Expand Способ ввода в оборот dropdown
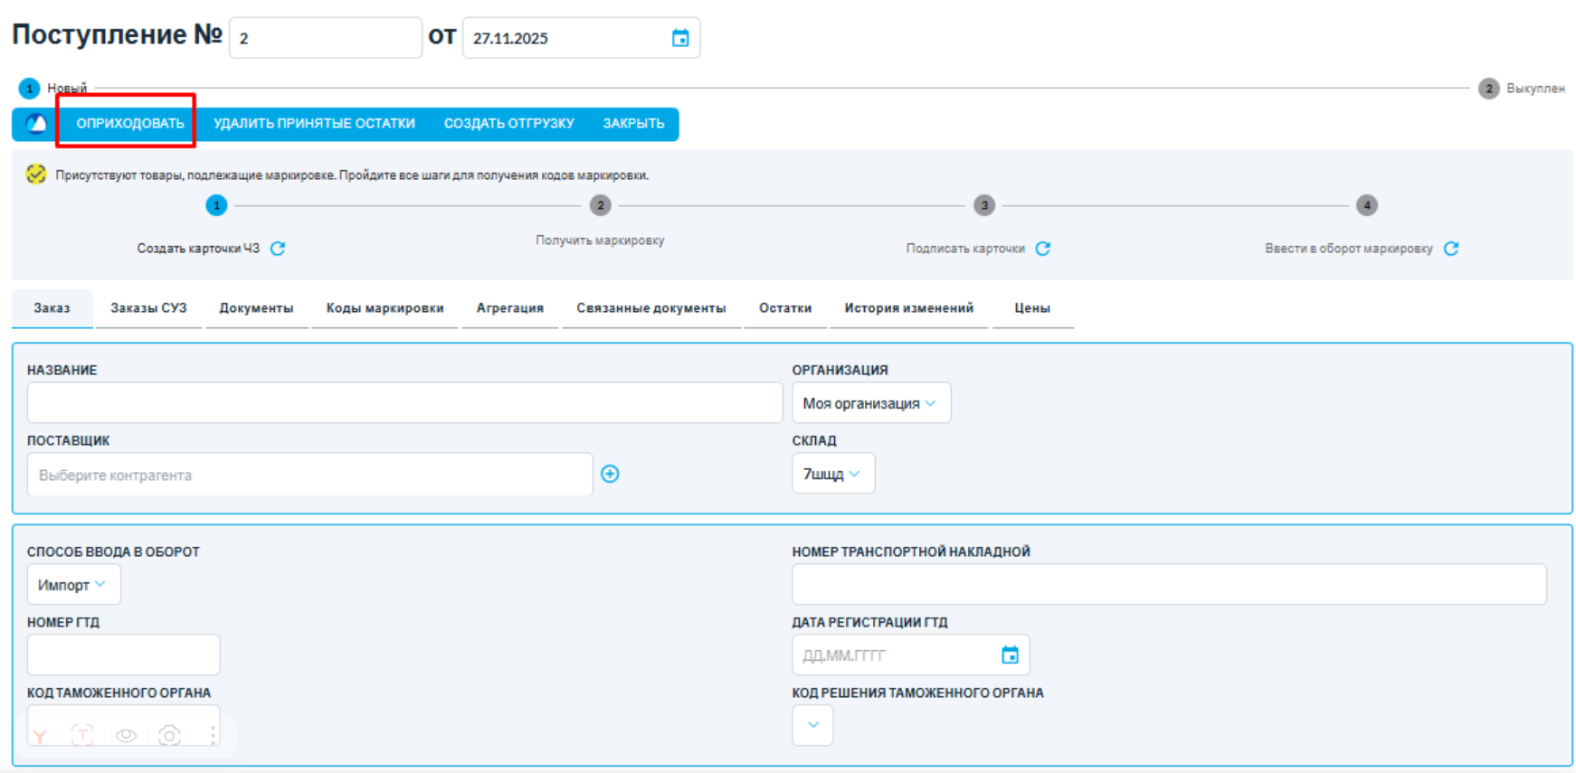Viewport: 1576px width, 773px height. [x=72, y=585]
